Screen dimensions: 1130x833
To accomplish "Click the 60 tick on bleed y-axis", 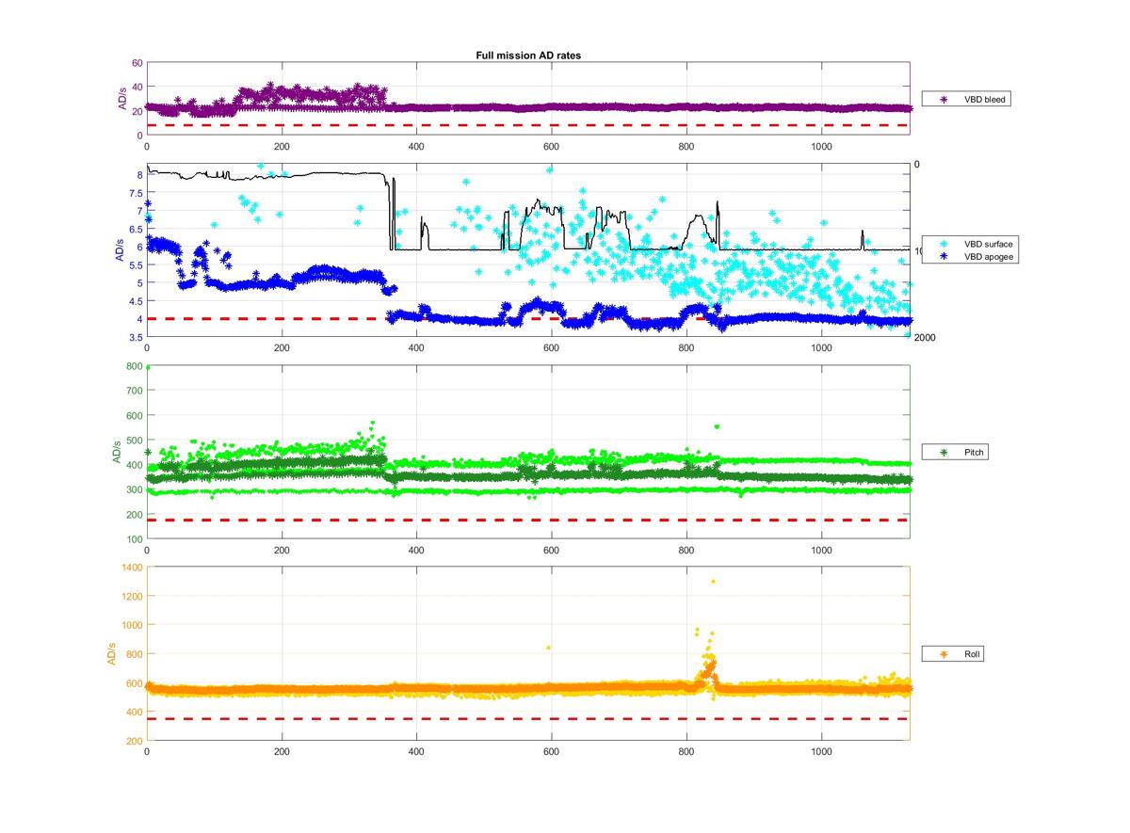I will pyautogui.click(x=137, y=63).
